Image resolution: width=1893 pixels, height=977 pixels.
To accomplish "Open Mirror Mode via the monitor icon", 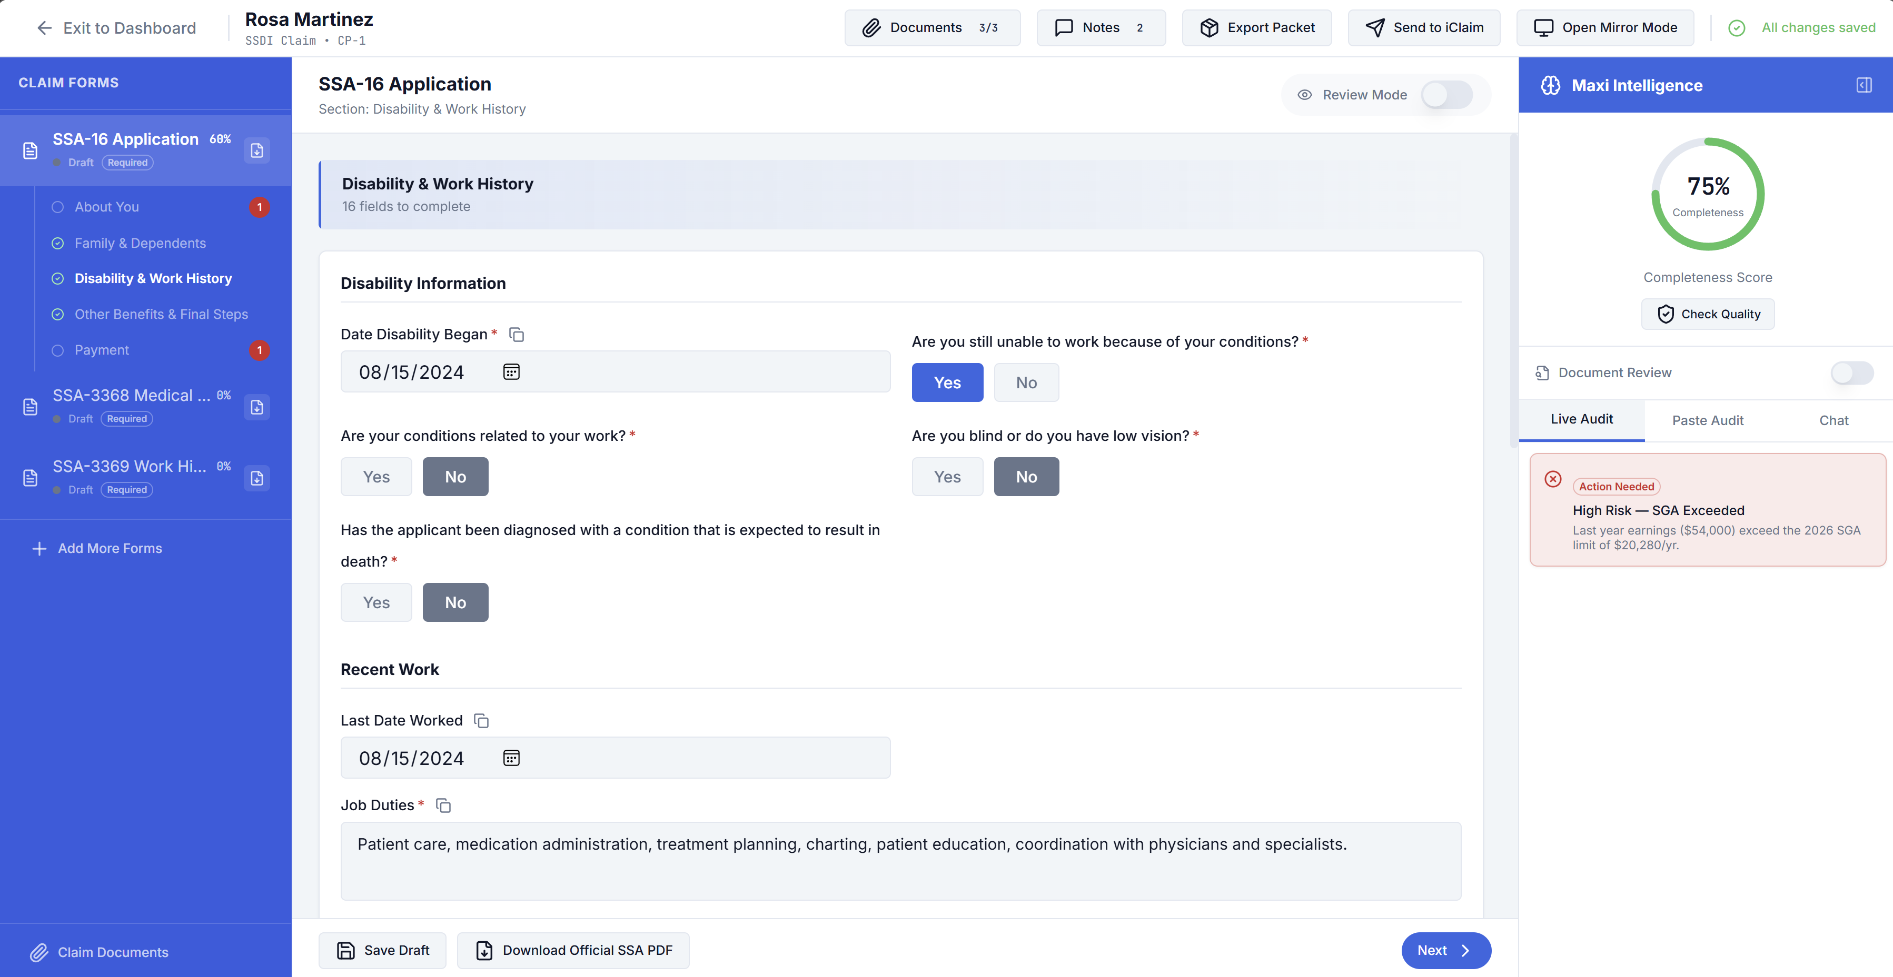I will coord(1543,27).
